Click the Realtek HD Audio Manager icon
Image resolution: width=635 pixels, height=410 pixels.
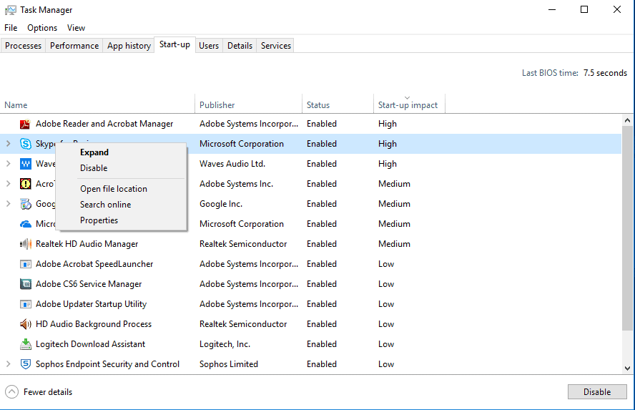coord(26,244)
